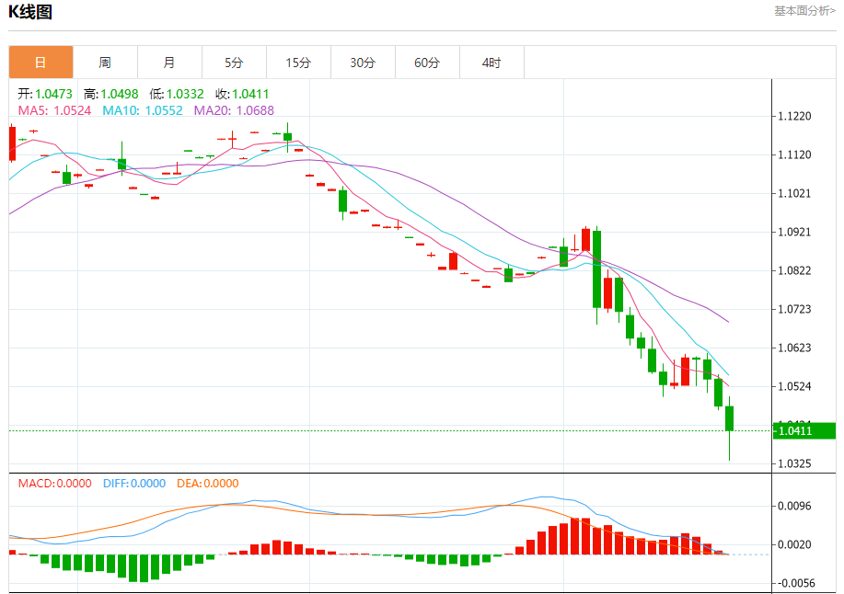Screen dimensions: 844x594
Task: Click the 1.0623 price axis label
Action: pos(794,348)
